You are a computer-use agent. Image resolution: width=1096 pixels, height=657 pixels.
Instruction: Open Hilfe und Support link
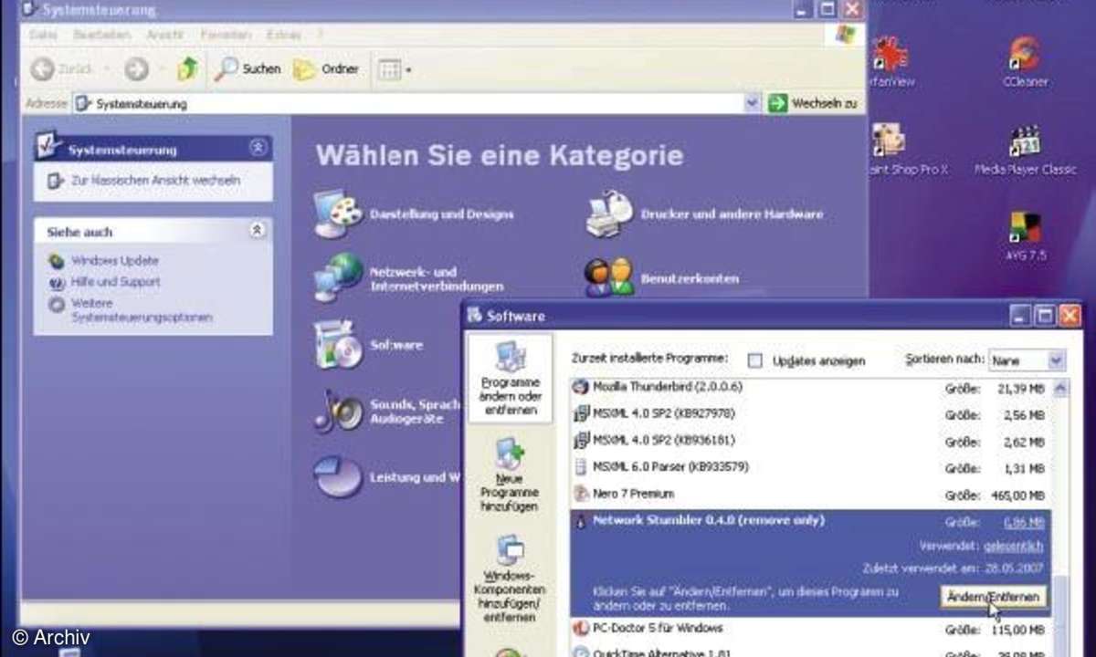[115, 282]
